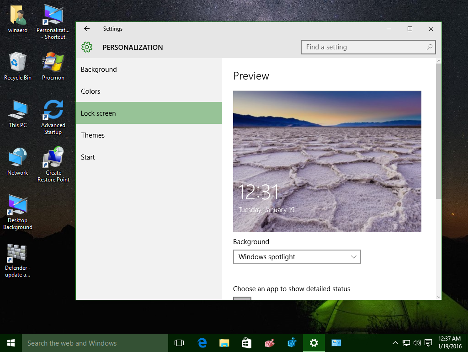The image size is (468, 352).
Task: Expand hidden icons in the system tray
Action: [395, 342]
